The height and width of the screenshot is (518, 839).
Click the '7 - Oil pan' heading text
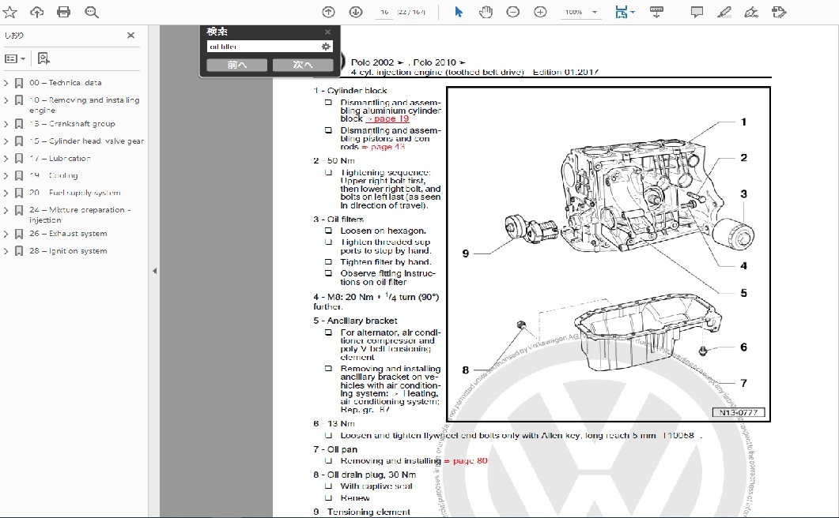335,449
